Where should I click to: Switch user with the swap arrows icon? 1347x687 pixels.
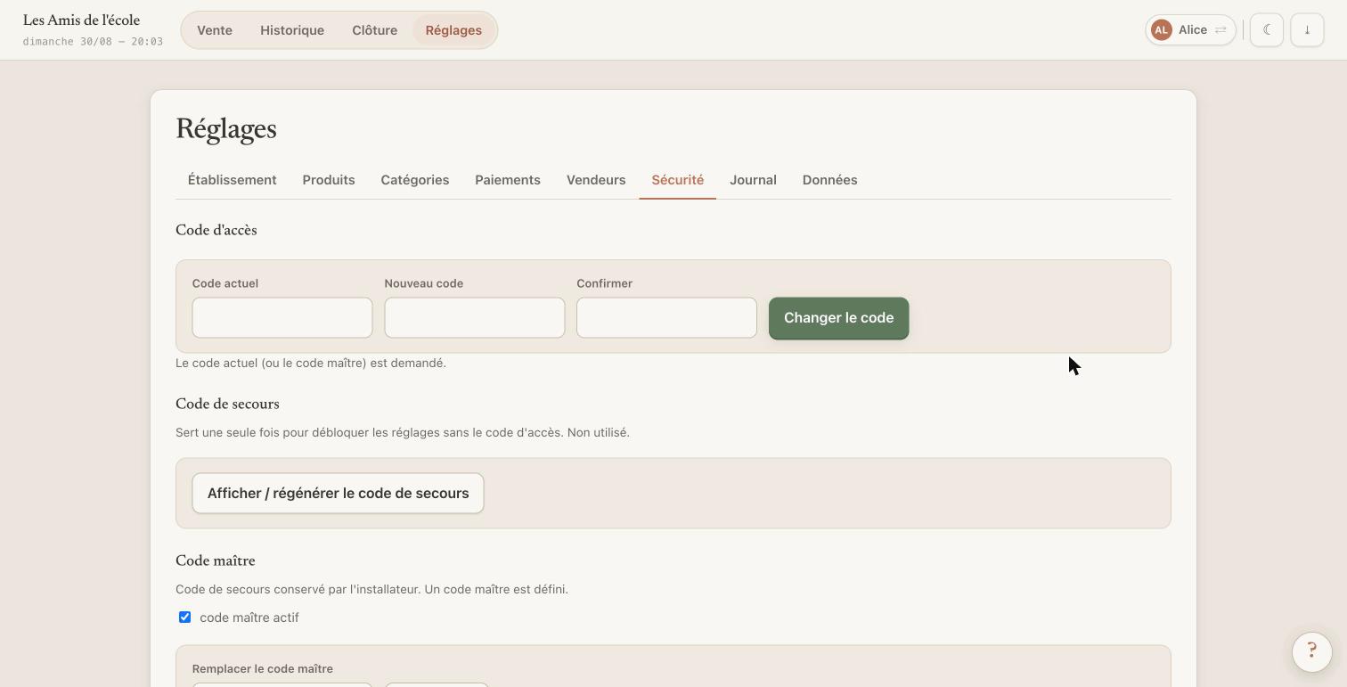tap(1220, 30)
